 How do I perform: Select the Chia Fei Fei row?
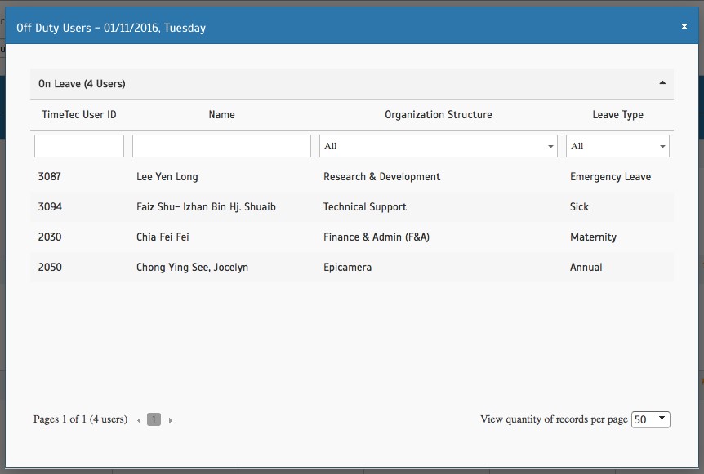coord(352,237)
